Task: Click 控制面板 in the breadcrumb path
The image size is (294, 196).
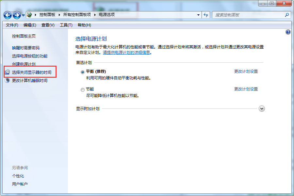Action: click(x=47, y=15)
